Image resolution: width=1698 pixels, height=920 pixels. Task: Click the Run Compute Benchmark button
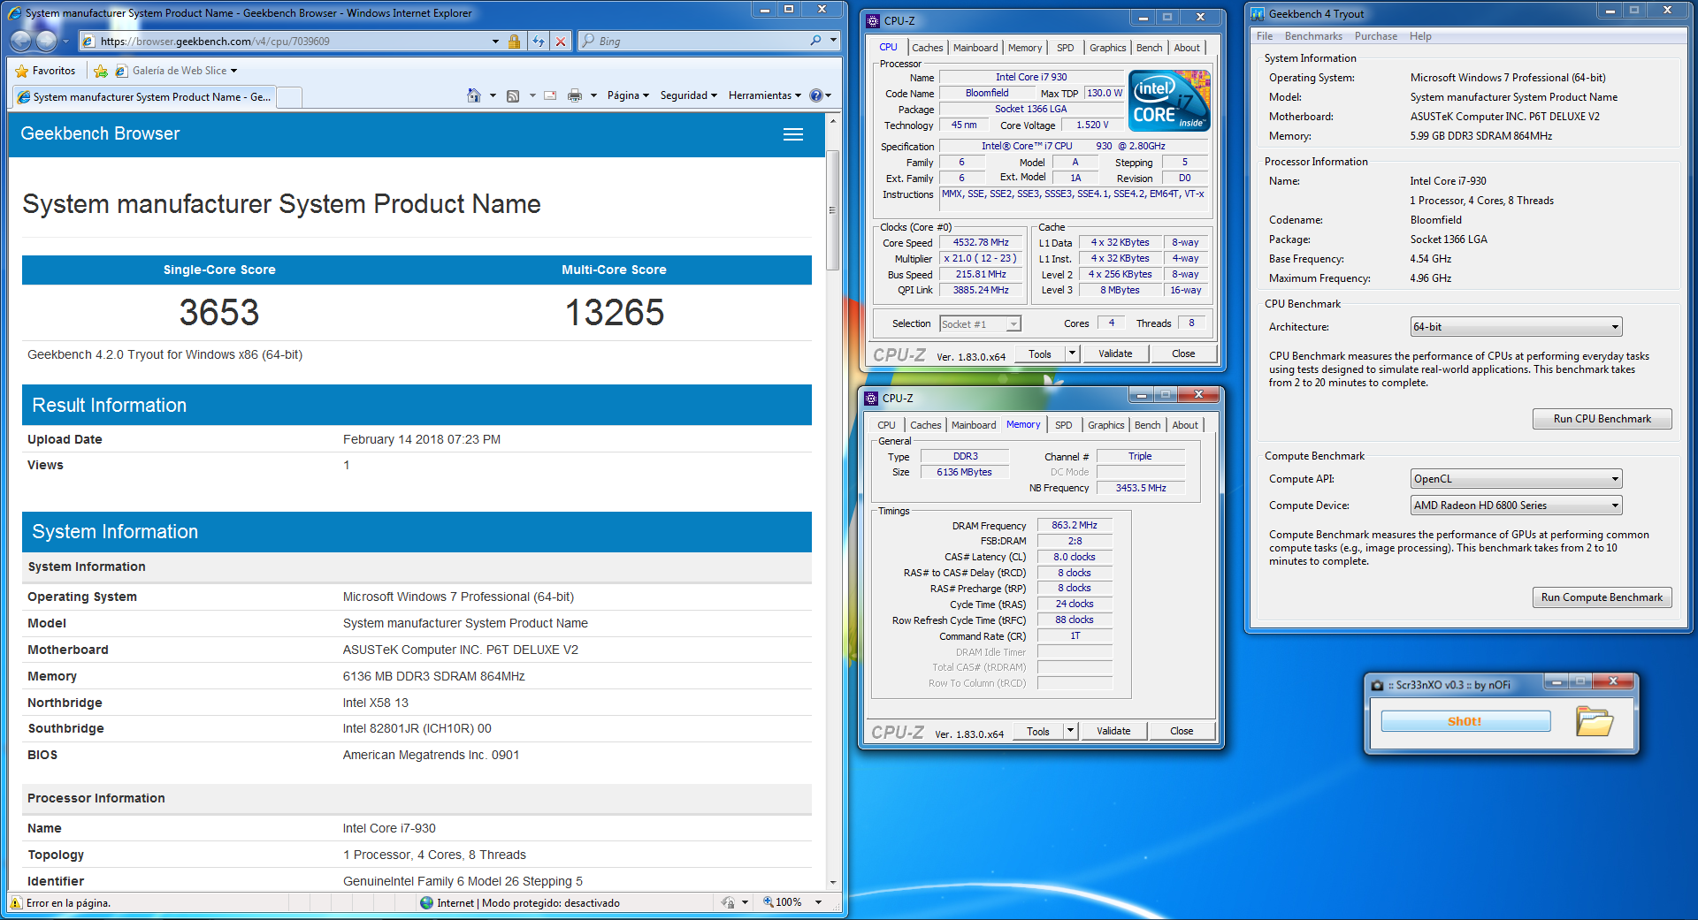click(1602, 597)
